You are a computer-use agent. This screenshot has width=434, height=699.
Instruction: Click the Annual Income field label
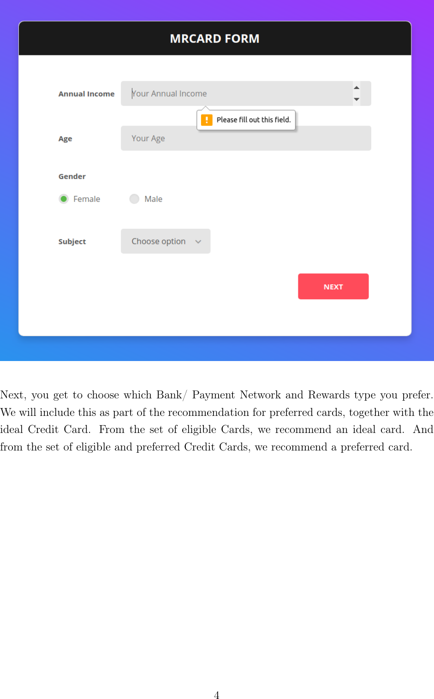click(86, 94)
